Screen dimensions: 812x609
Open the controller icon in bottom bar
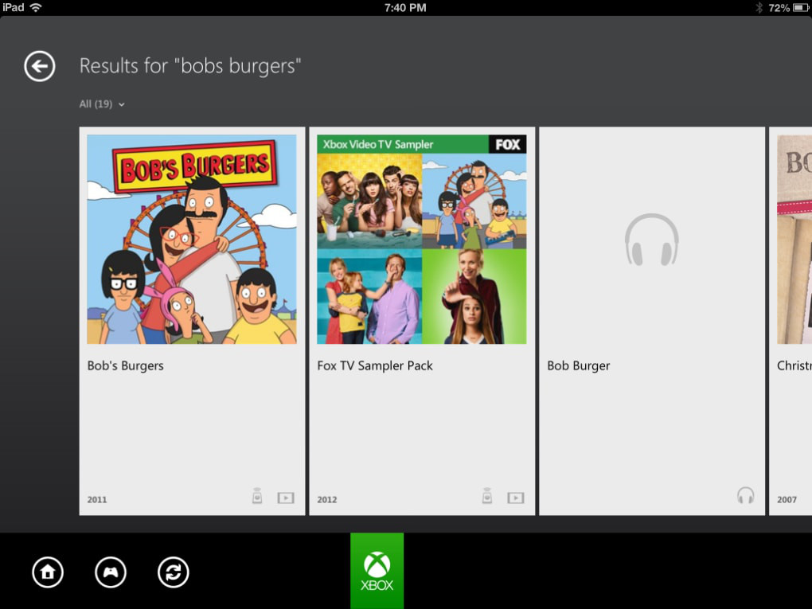(x=111, y=572)
